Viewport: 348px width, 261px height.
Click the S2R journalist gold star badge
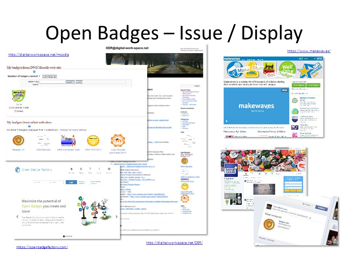pos(309,70)
